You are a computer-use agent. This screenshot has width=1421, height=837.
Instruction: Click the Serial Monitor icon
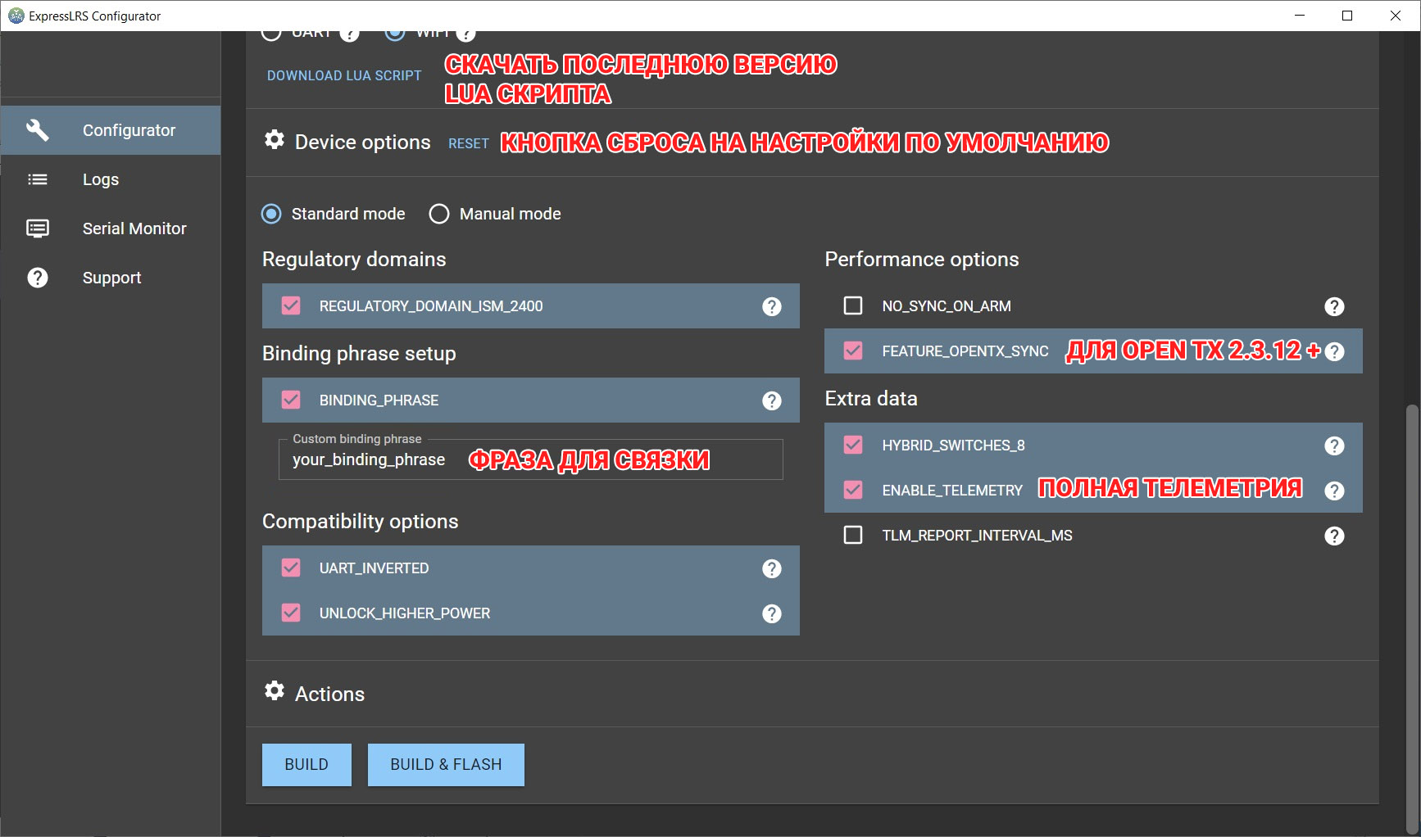38,228
